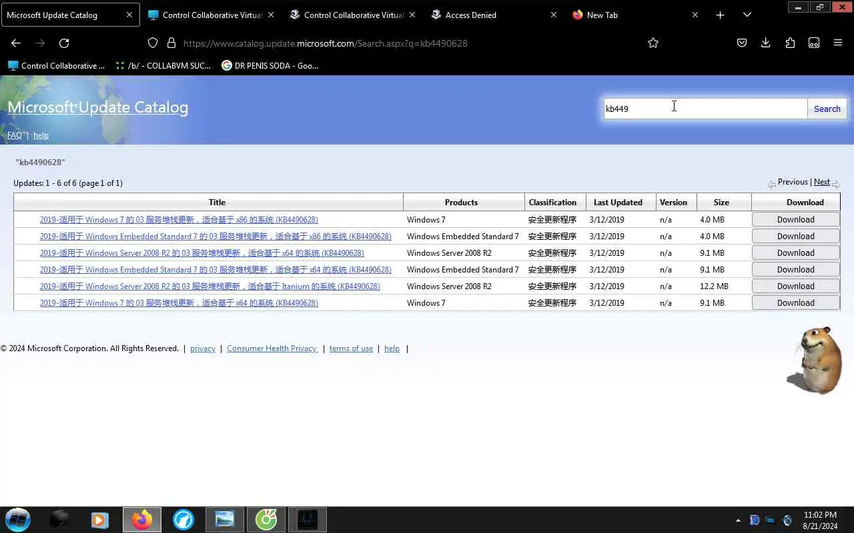Show hidden system tray icons arrow
The height and width of the screenshot is (533, 854).
[x=738, y=520]
